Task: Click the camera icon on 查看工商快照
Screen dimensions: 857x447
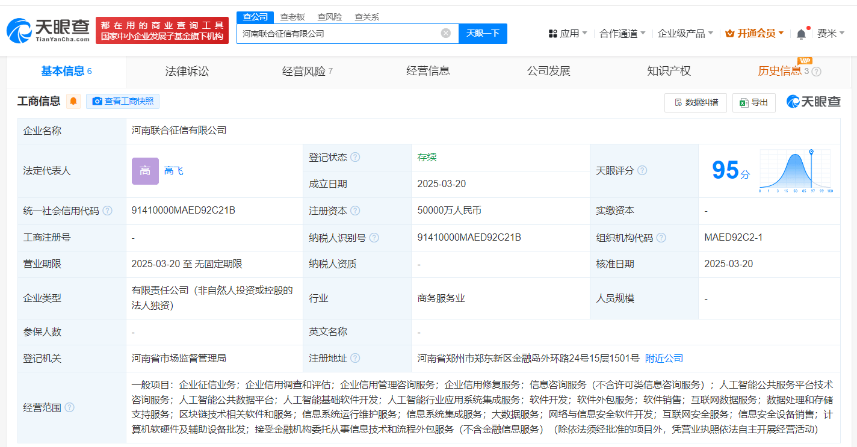Action: 97,101
